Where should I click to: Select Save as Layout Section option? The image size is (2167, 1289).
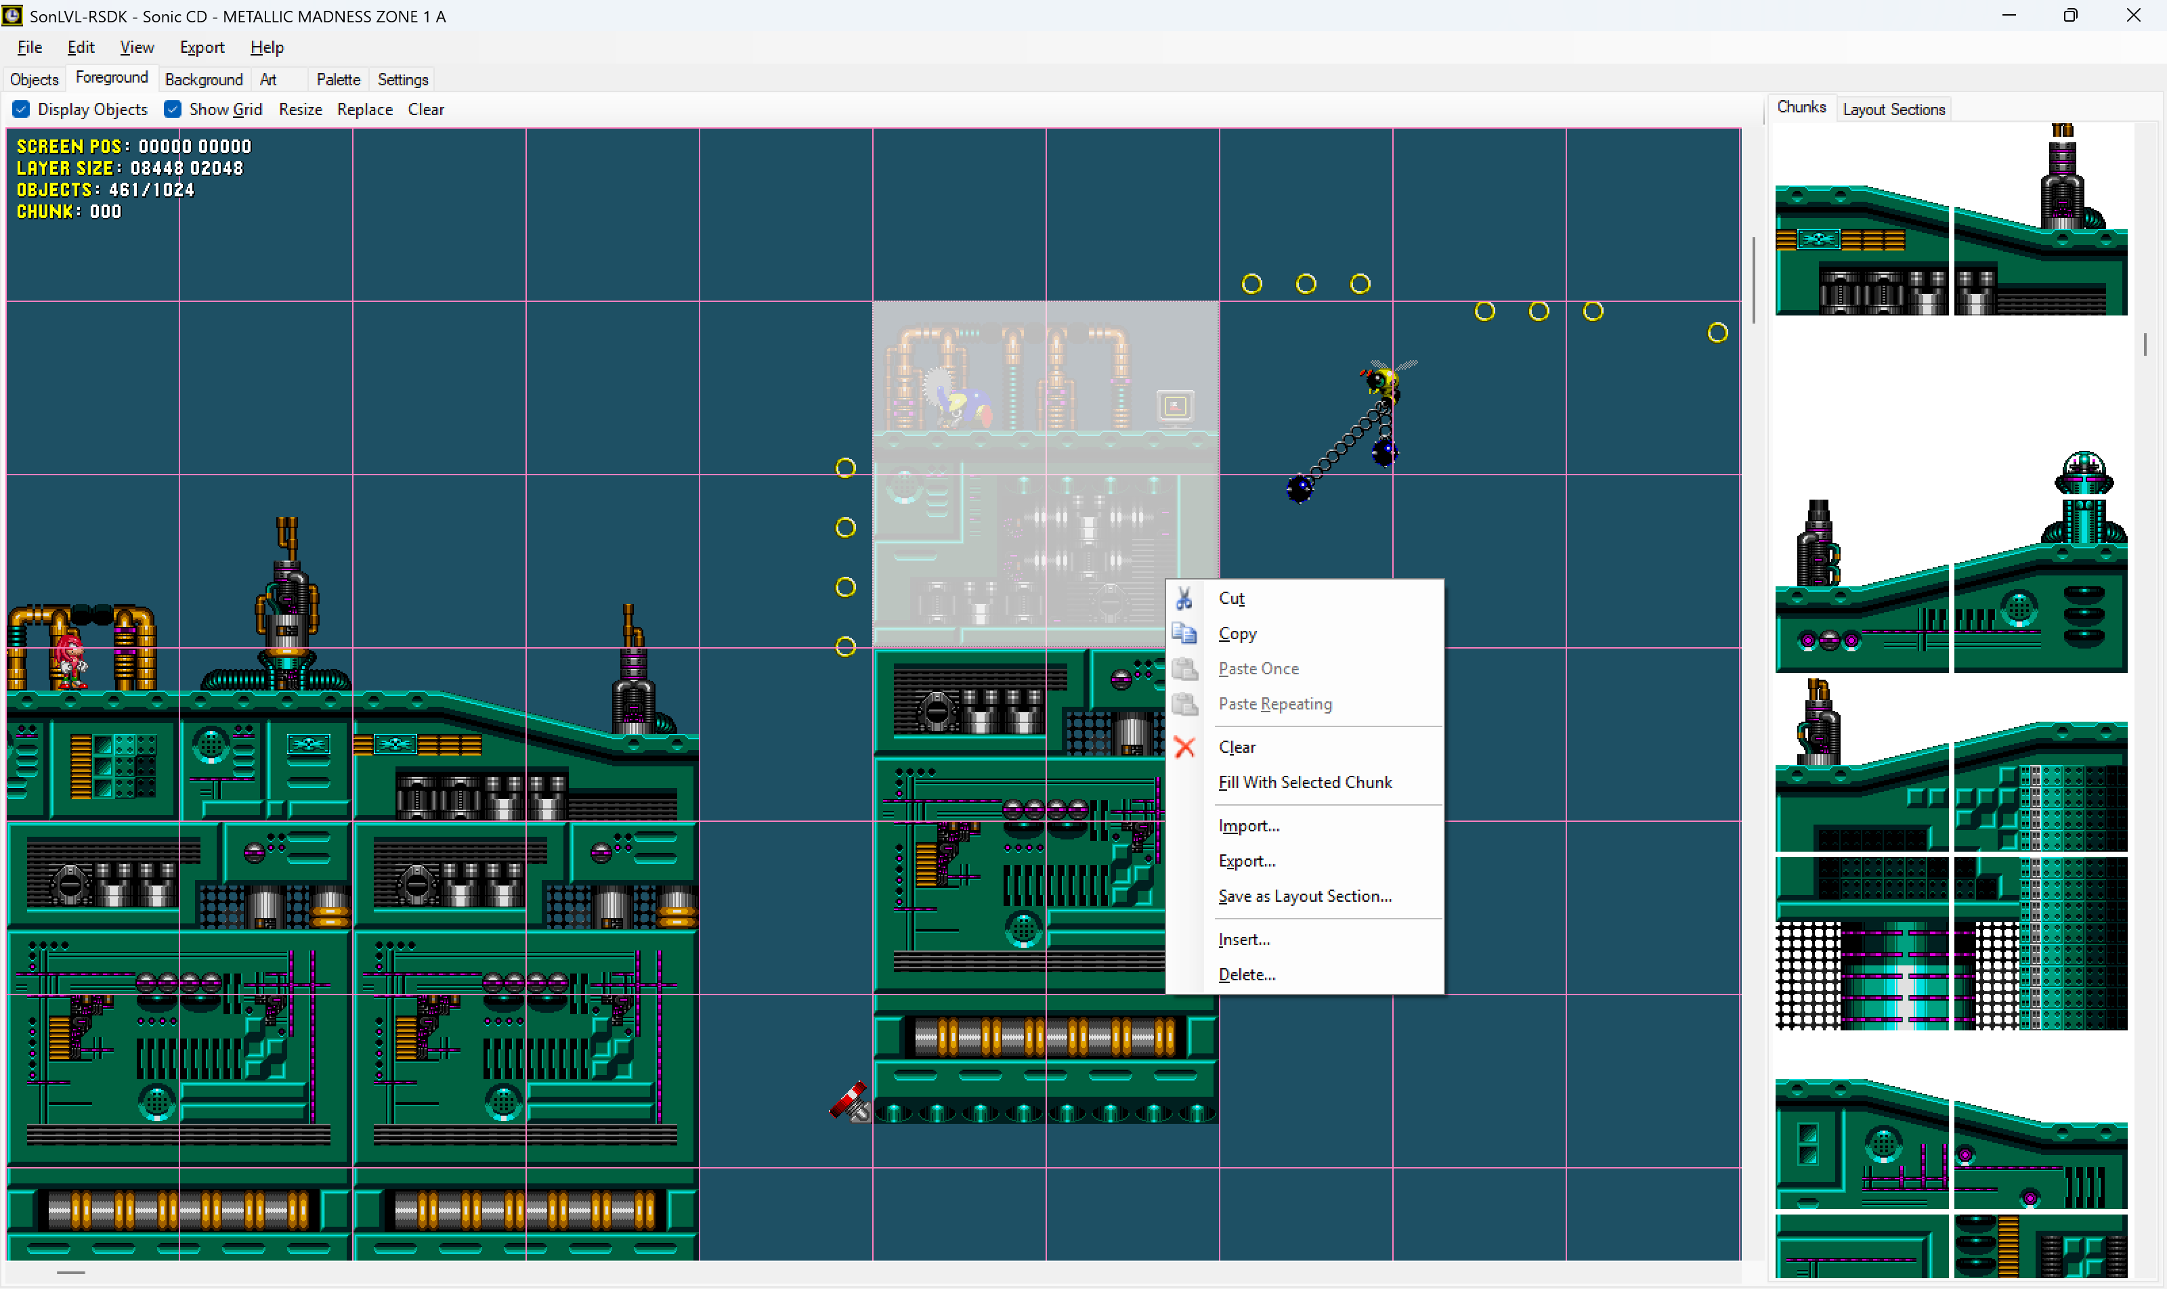tap(1304, 896)
